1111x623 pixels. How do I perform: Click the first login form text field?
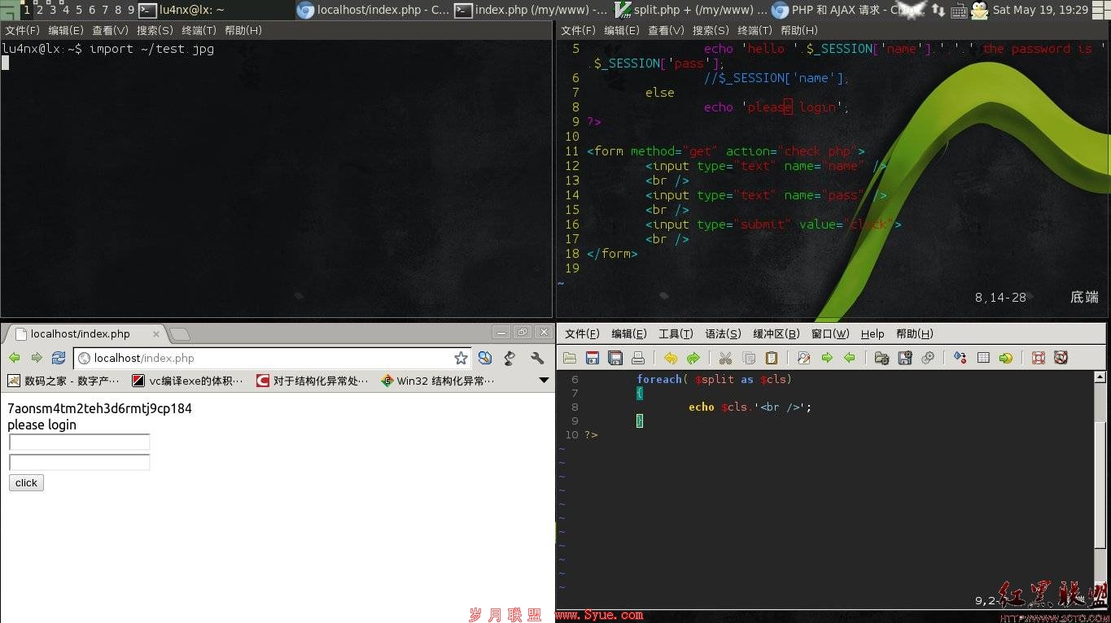tap(80, 442)
